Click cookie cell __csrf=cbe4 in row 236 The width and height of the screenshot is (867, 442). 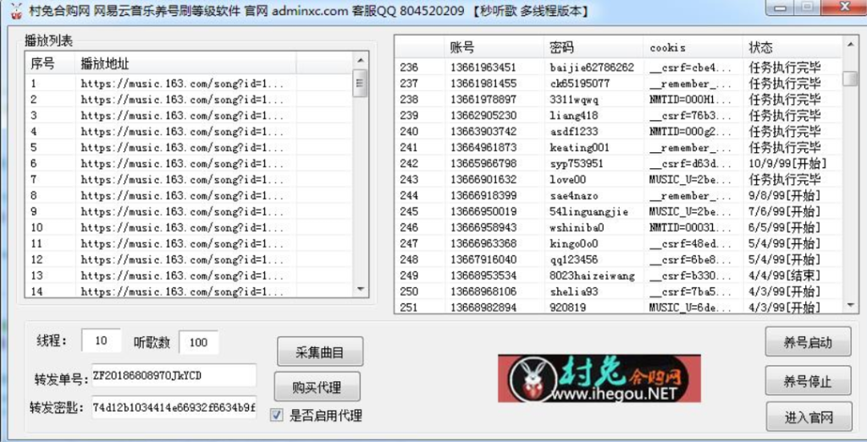pyautogui.click(x=691, y=68)
